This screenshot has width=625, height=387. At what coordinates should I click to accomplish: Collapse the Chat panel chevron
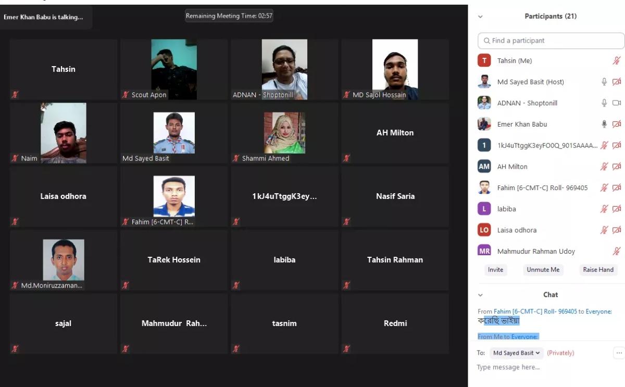pyautogui.click(x=480, y=295)
